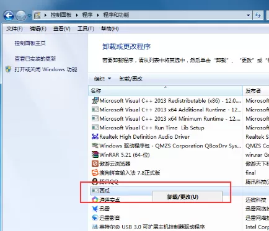The height and width of the screenshot is (231, 269).
Task: Select the 迅雷 entry
Action: tap(104, 209)
